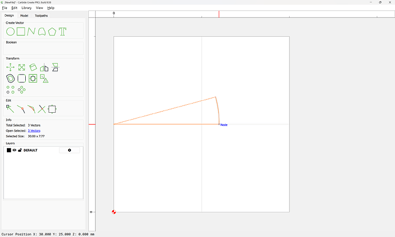
Task: Toggle lock on DEFAULT layer
Action: click(x=20, y=150)
